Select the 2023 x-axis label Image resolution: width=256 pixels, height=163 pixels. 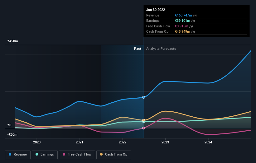(165, 142)
